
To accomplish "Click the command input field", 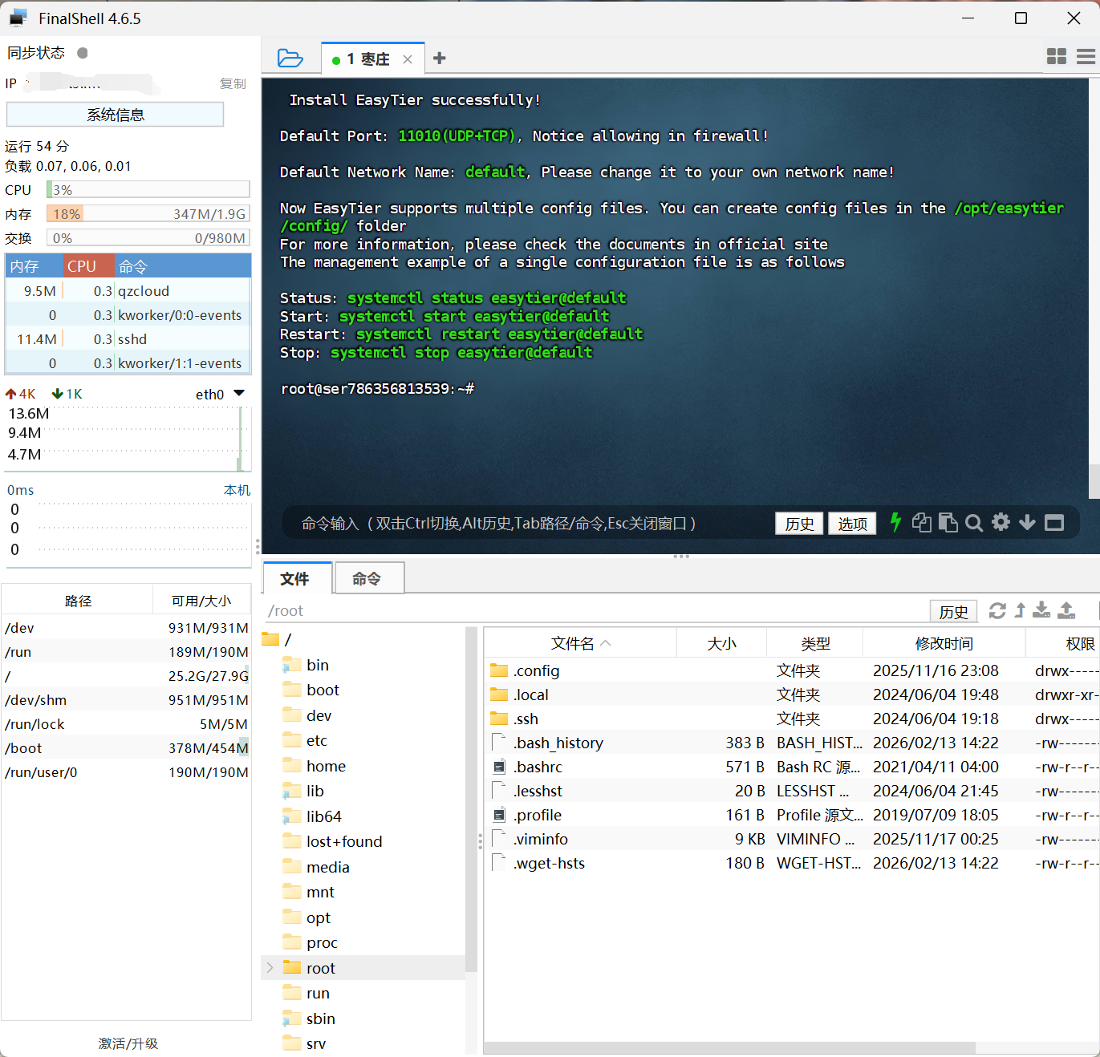I will 497,524.
